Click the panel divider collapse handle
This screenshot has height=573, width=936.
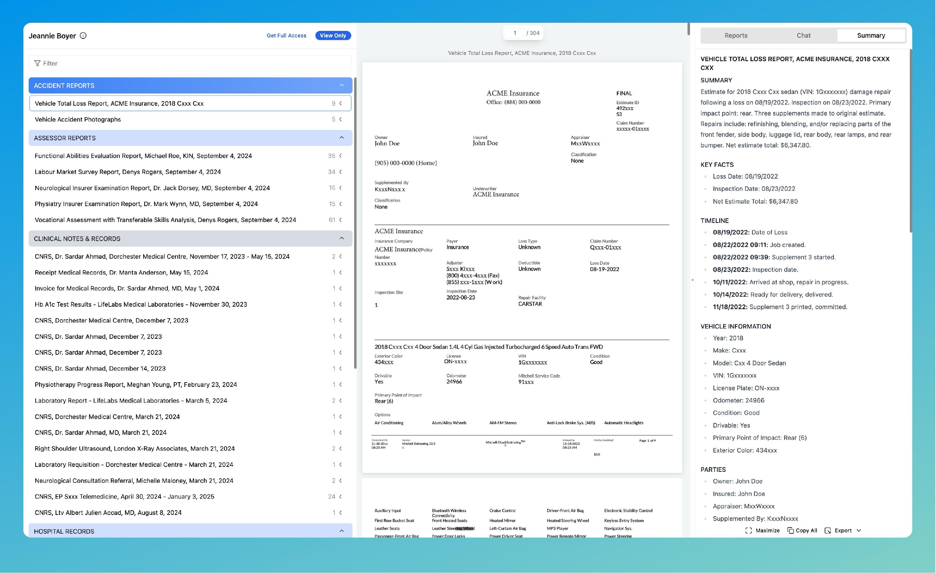[692, 280]
